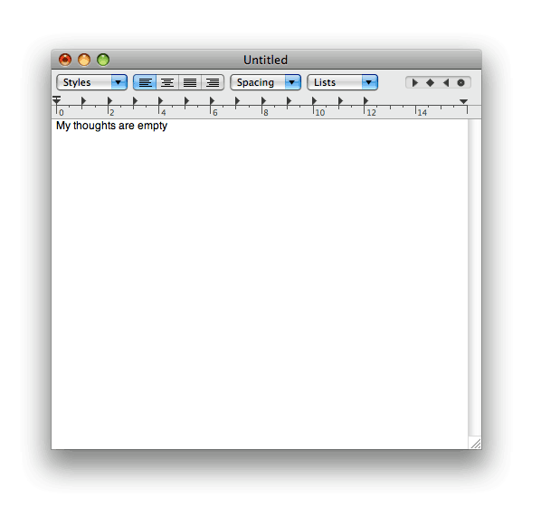Select the align left button
The image size is (541, 507).
(x=145, y=83)
